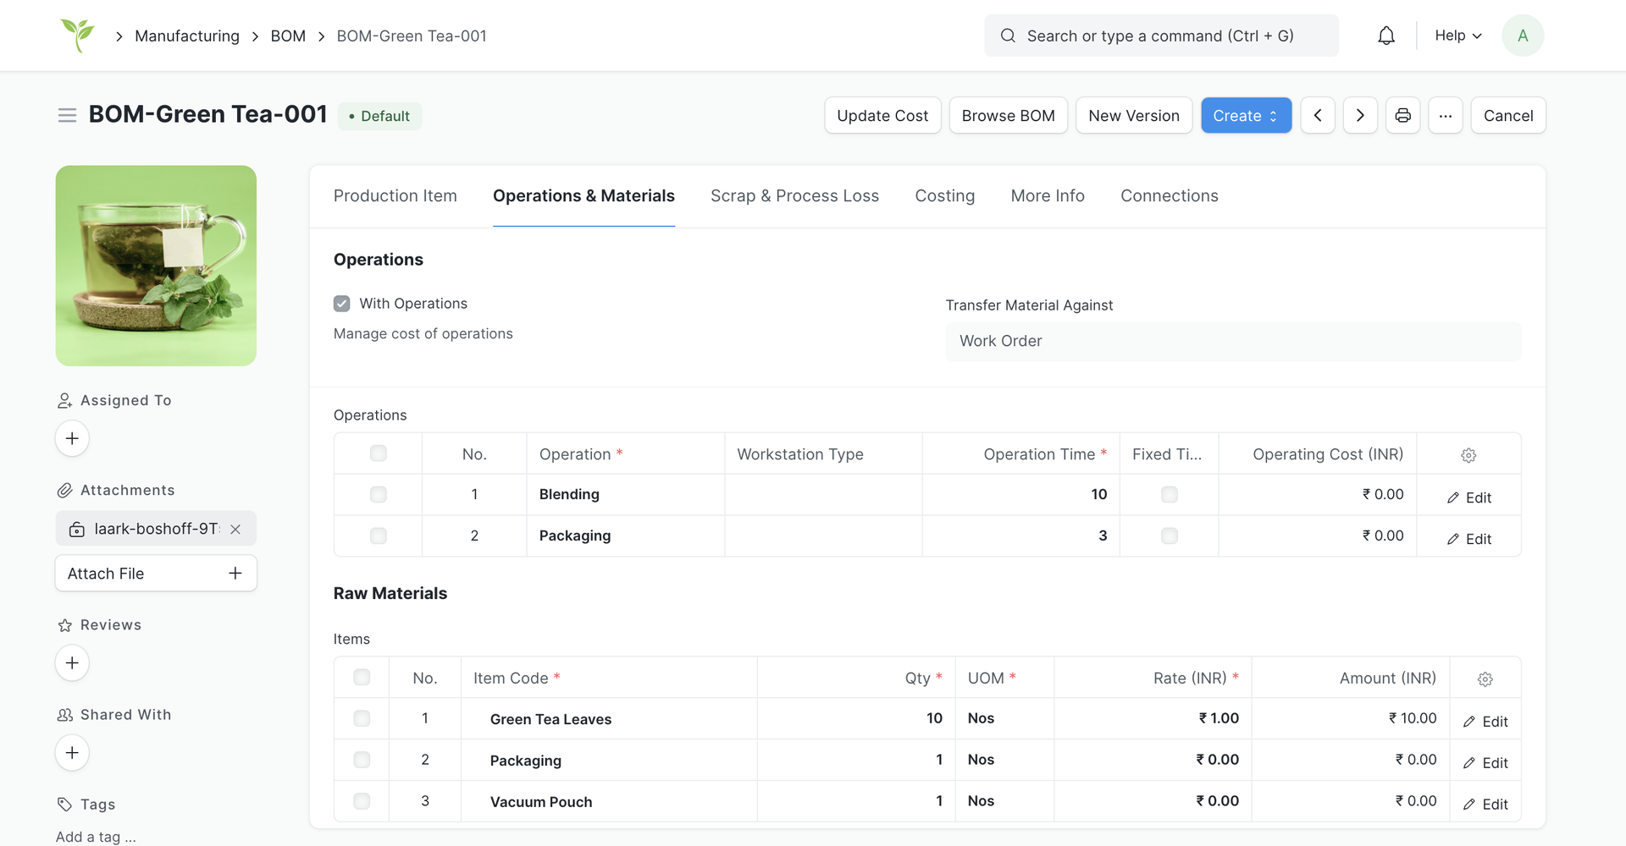
Task: Click Vacuum Pouch item code
Action: [x=541, y=802]
